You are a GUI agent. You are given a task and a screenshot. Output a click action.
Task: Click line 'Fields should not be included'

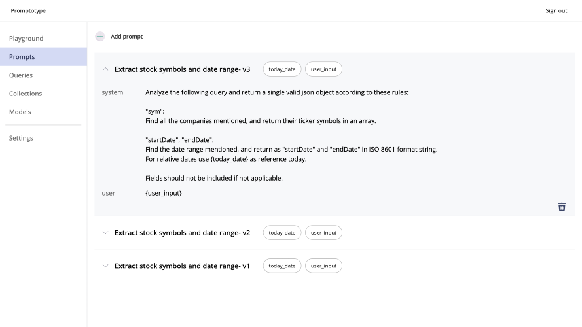(214, 178)
